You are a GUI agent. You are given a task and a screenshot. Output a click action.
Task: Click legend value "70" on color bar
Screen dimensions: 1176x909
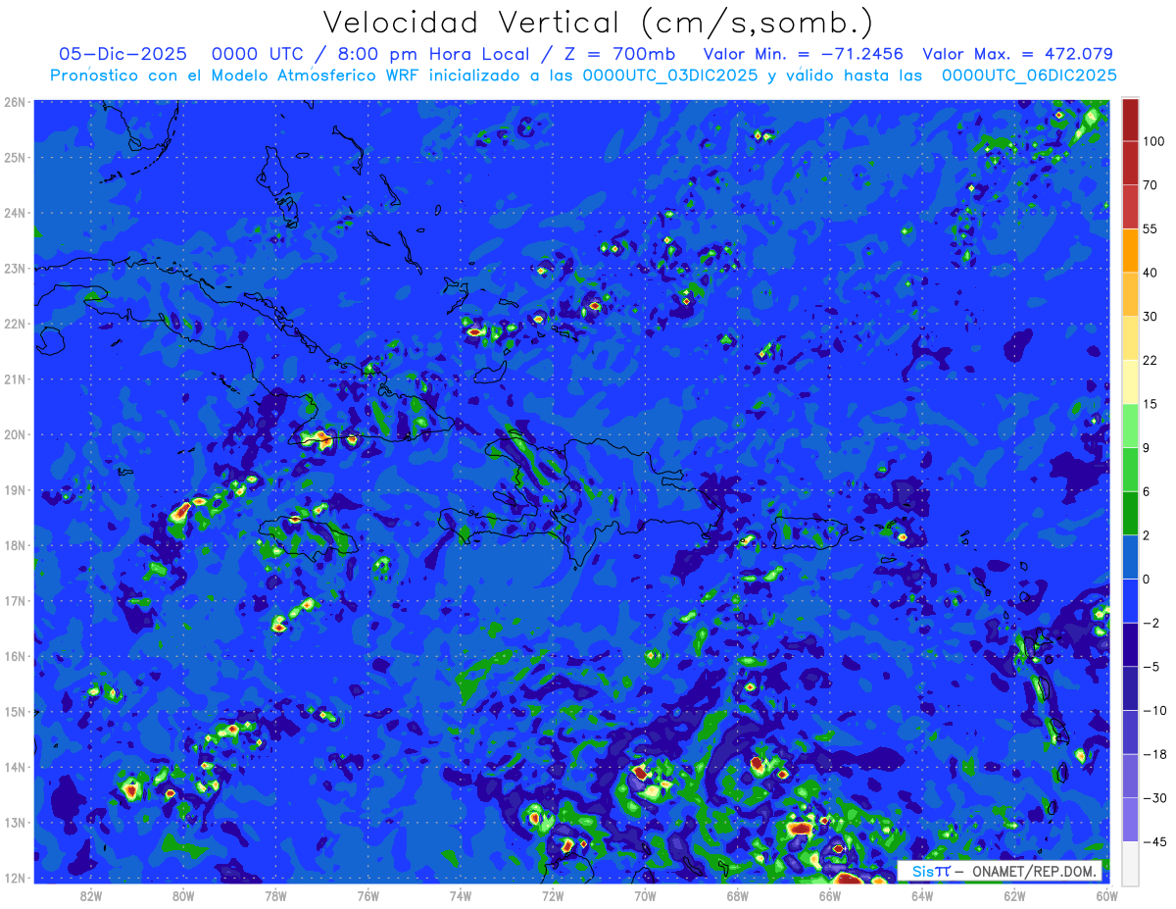1150,184
